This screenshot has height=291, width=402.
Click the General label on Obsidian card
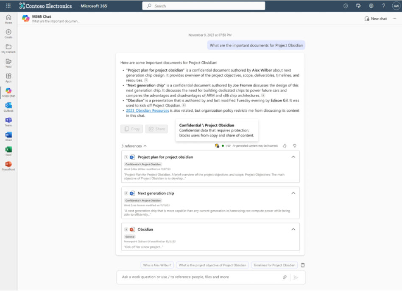pyautogui.click(x=130, y=237)
